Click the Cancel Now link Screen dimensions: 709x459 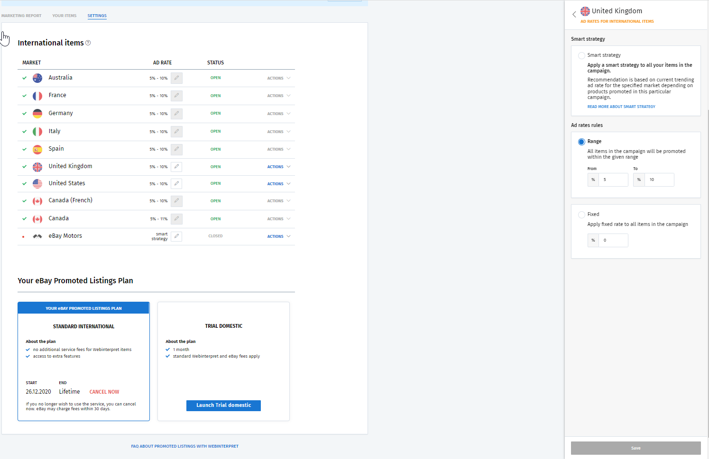pos(104,392)
